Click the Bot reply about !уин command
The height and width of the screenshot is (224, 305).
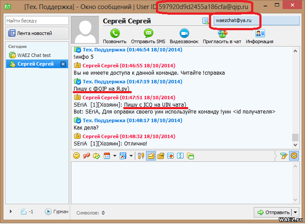click(x=174, y=112)
